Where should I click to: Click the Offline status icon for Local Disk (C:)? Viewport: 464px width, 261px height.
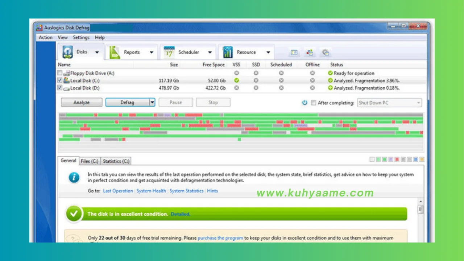pyautogui.click(x=312, y=80)
